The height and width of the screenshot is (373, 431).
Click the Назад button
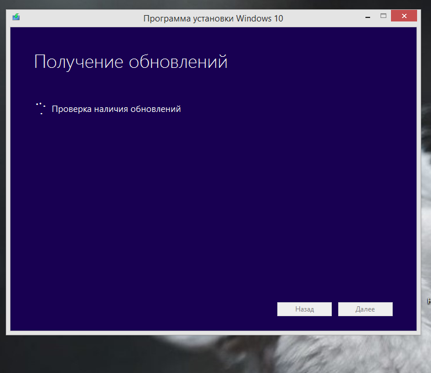305,309
